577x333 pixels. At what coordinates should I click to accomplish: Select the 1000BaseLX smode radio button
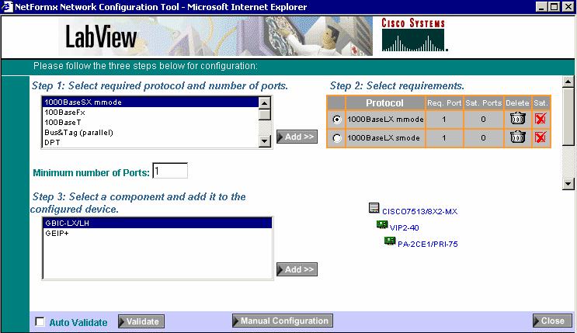click(336, 138)
